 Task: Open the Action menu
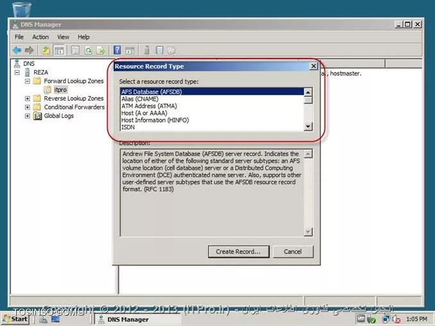click(x=40, y=37)
